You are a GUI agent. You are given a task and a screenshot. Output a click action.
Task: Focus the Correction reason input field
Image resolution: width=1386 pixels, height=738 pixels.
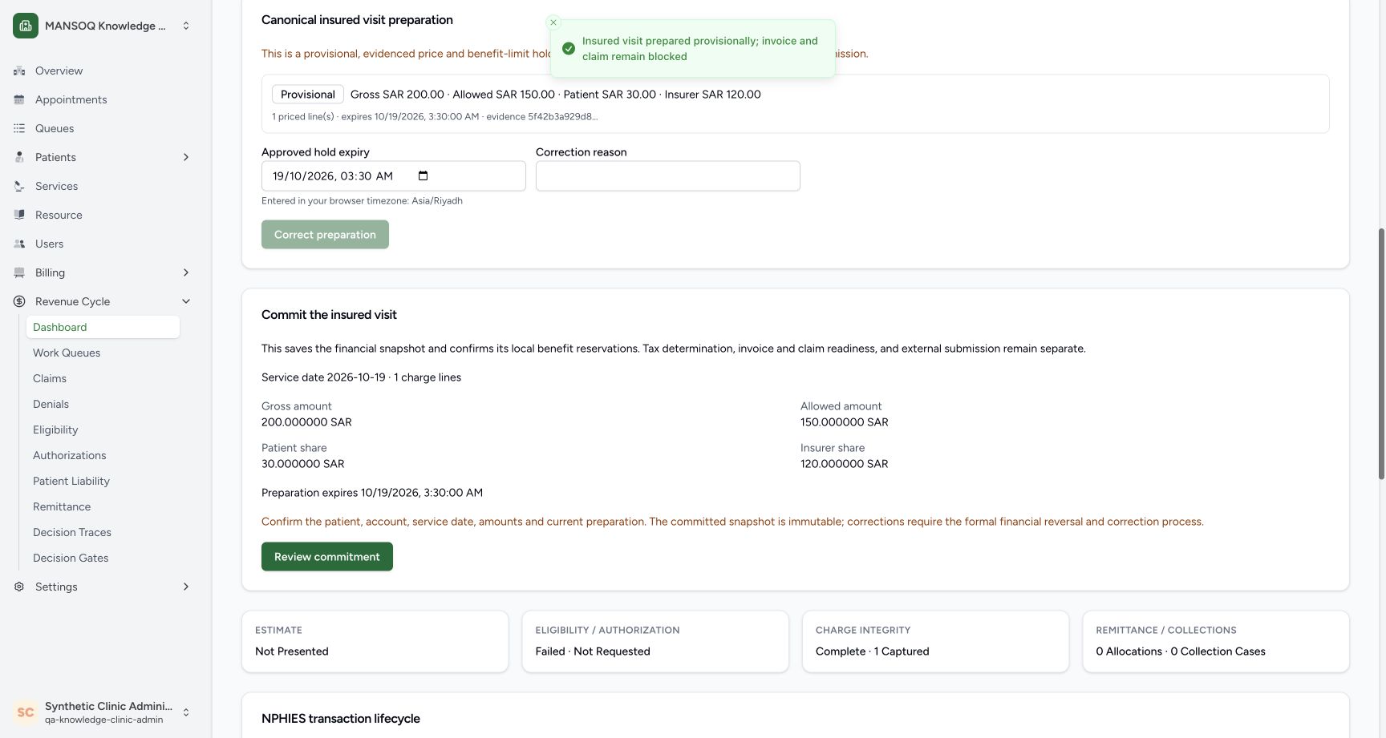pyautogui.click(x=668, y=176)
